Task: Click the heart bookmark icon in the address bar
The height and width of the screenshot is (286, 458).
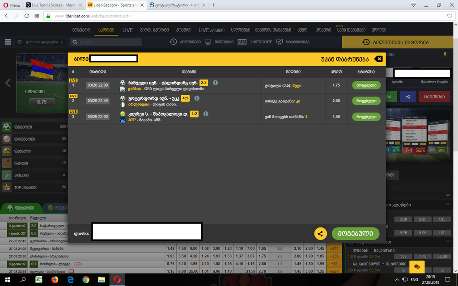Action: tap(450, 16)
